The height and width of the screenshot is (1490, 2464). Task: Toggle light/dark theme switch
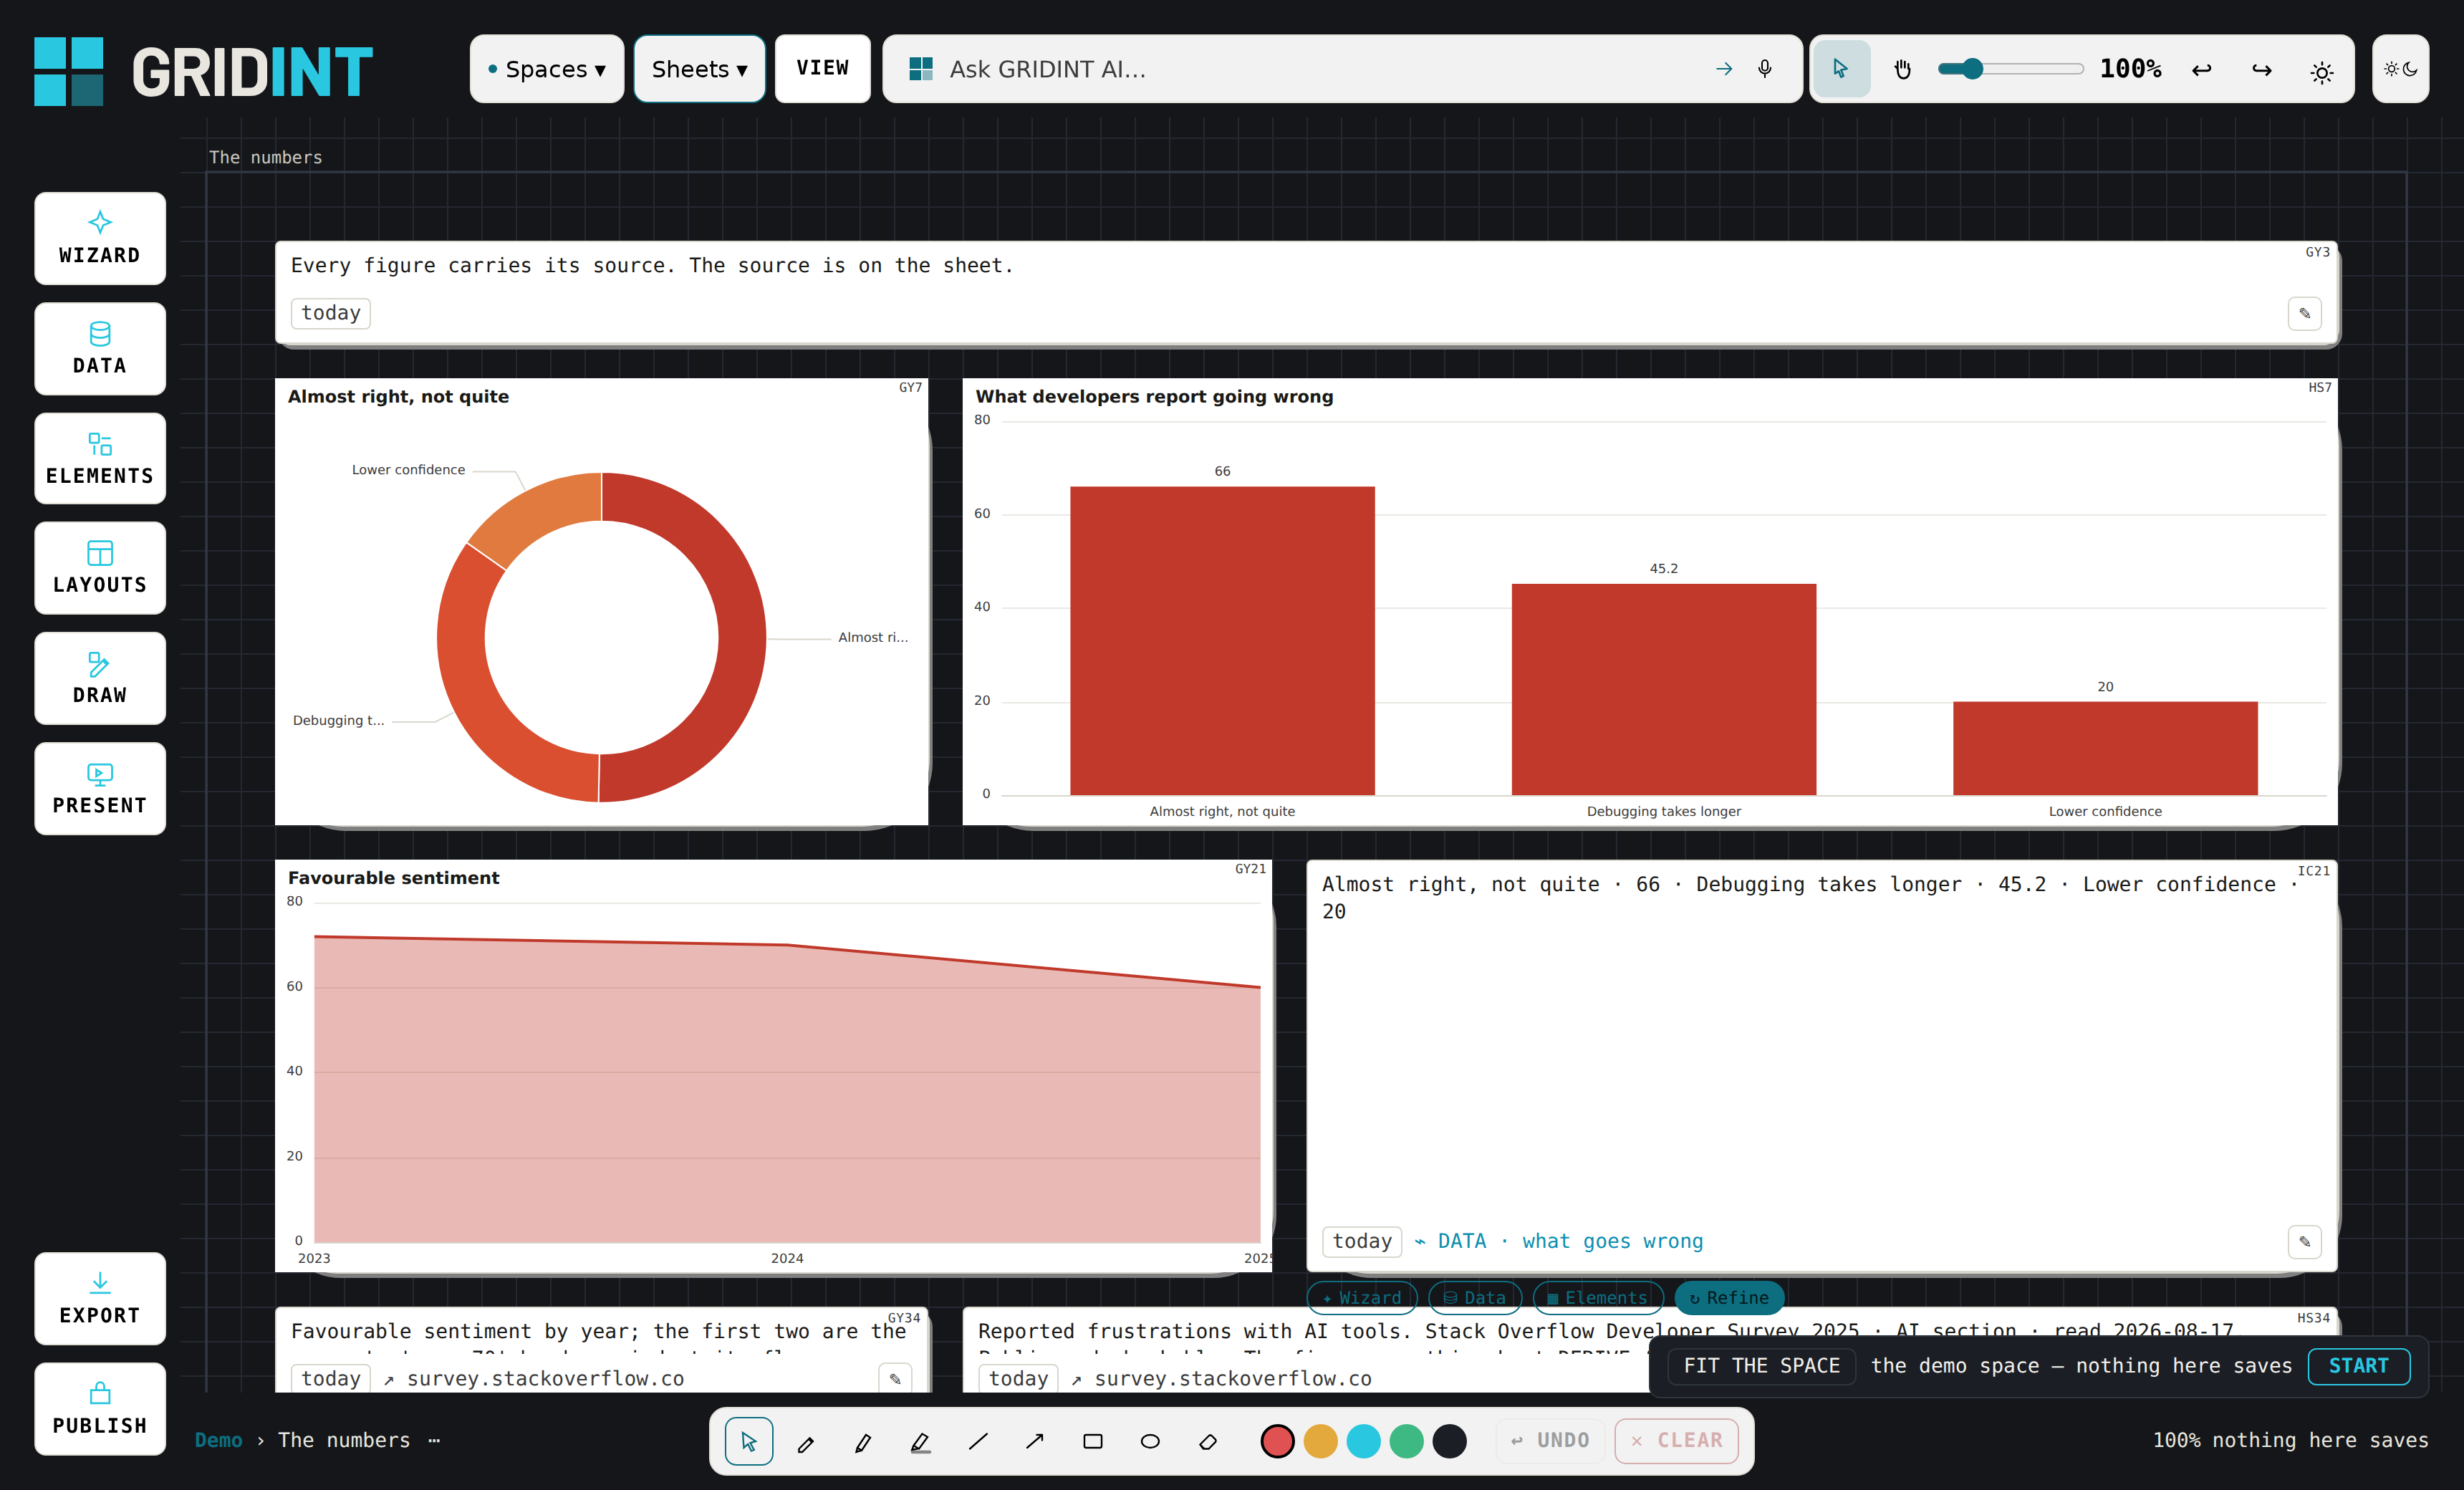pos(2400,69)
